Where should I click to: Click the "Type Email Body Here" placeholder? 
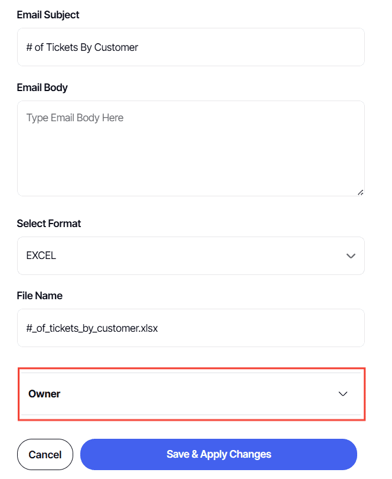75,118
